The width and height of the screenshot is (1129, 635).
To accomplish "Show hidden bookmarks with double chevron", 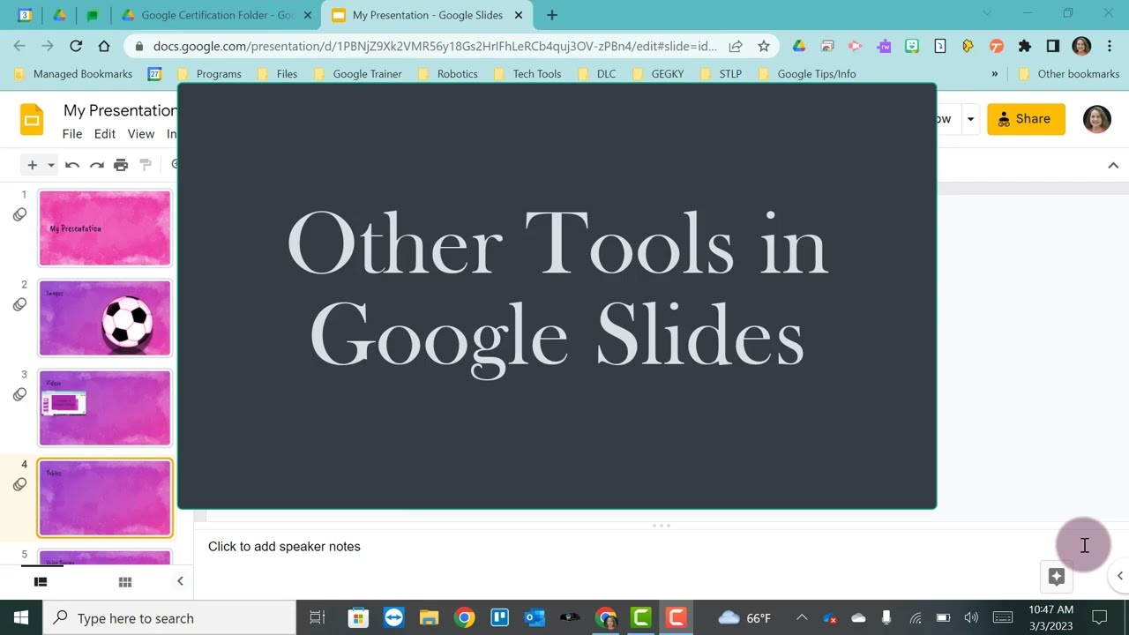I will click(995, 74).
